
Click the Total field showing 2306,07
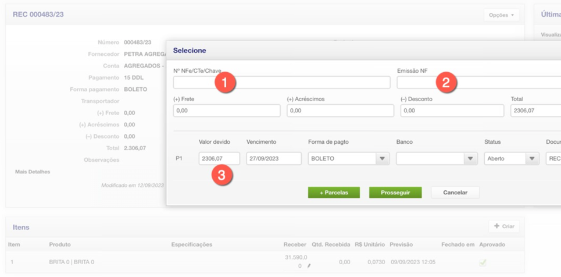pyautogui.click(x=535, y=111)
